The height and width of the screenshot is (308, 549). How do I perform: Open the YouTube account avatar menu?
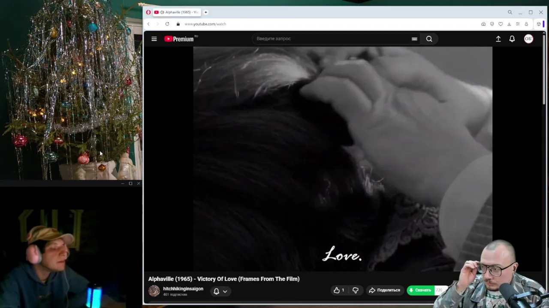click(528, 39)
